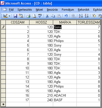Screen dimensions: 102x108
Task: Click the Access key icon in the title bar
Action: [x=3, y=3]
